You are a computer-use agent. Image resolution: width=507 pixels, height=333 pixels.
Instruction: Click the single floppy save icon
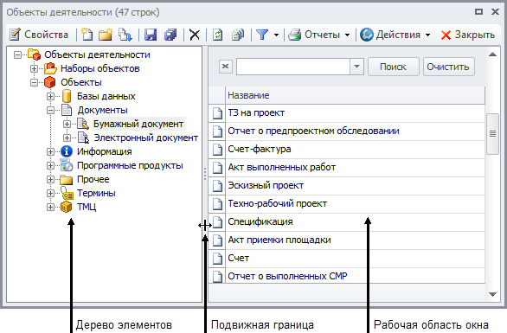tap(151, 35)
